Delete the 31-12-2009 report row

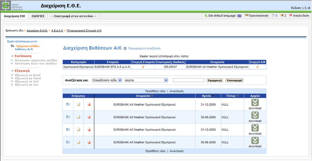(x=89, y=104)
